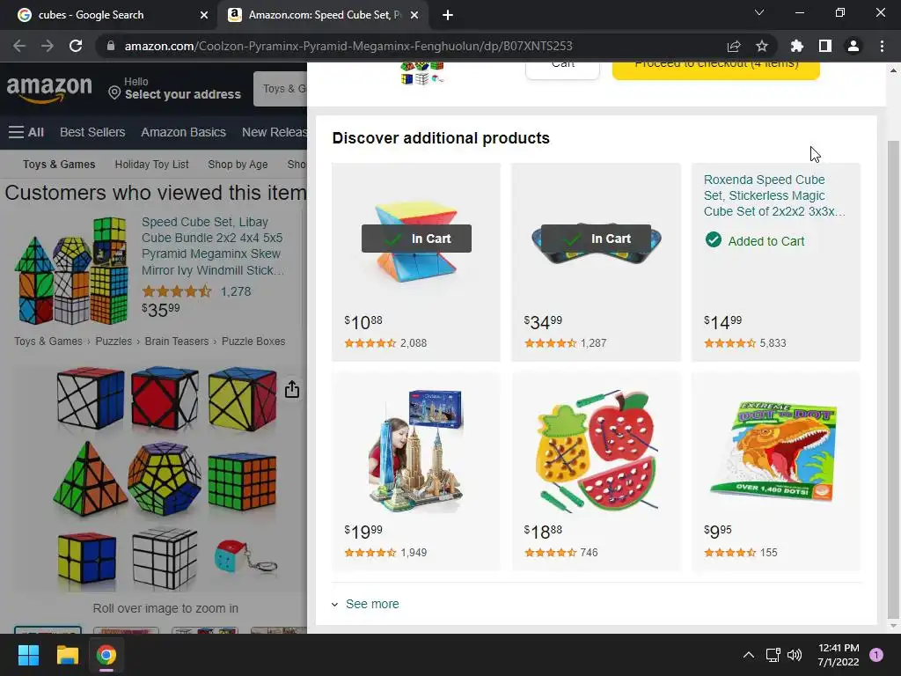Click the Windows Start button
The image size is (901, 676).
coord(28,655)
